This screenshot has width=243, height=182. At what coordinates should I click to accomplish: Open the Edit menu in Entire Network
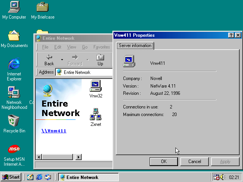58,47
